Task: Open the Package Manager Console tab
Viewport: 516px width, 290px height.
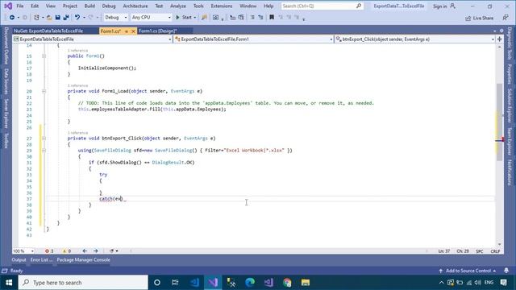Action: pos(83,259)
